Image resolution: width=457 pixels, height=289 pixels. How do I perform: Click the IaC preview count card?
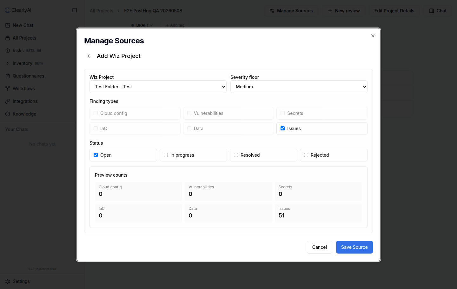[x=139, y=213]
